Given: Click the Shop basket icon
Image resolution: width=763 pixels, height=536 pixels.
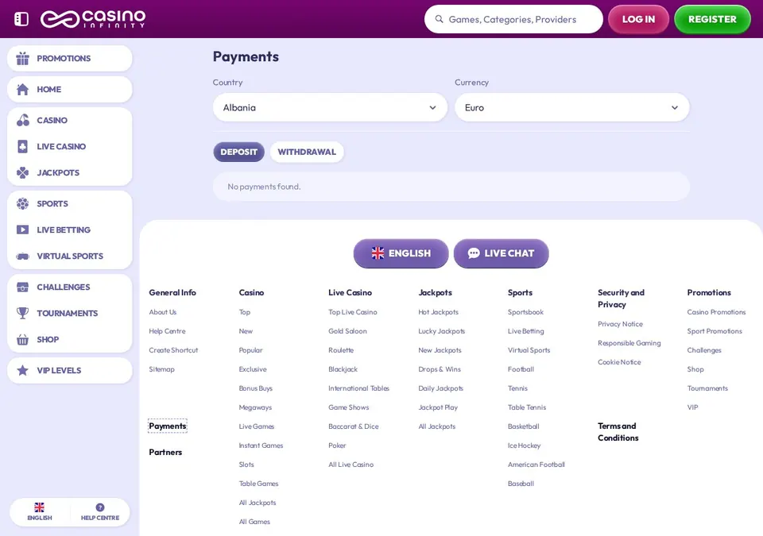Looking at the screenshot, I should (22, 340).
